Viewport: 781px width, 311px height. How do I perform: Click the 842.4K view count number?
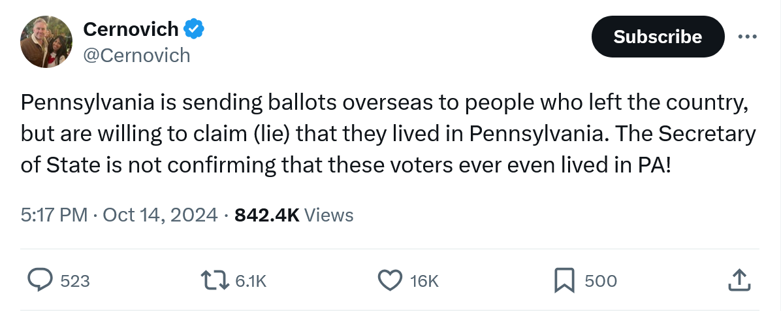[x=266, y=214]
